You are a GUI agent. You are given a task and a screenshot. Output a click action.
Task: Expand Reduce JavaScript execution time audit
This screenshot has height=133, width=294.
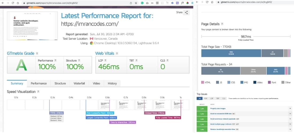click(290, 129)
